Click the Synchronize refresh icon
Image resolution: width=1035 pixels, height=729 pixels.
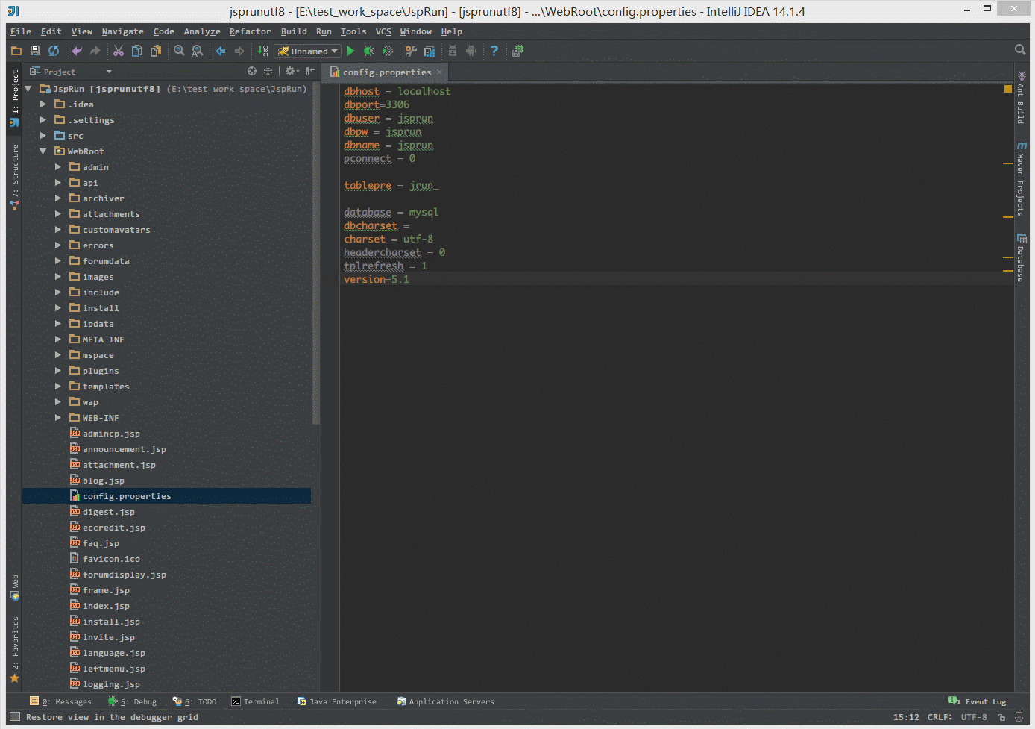point(54,51)
